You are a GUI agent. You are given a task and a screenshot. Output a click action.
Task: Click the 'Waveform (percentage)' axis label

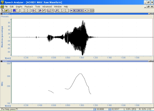[x=2, y=37]
